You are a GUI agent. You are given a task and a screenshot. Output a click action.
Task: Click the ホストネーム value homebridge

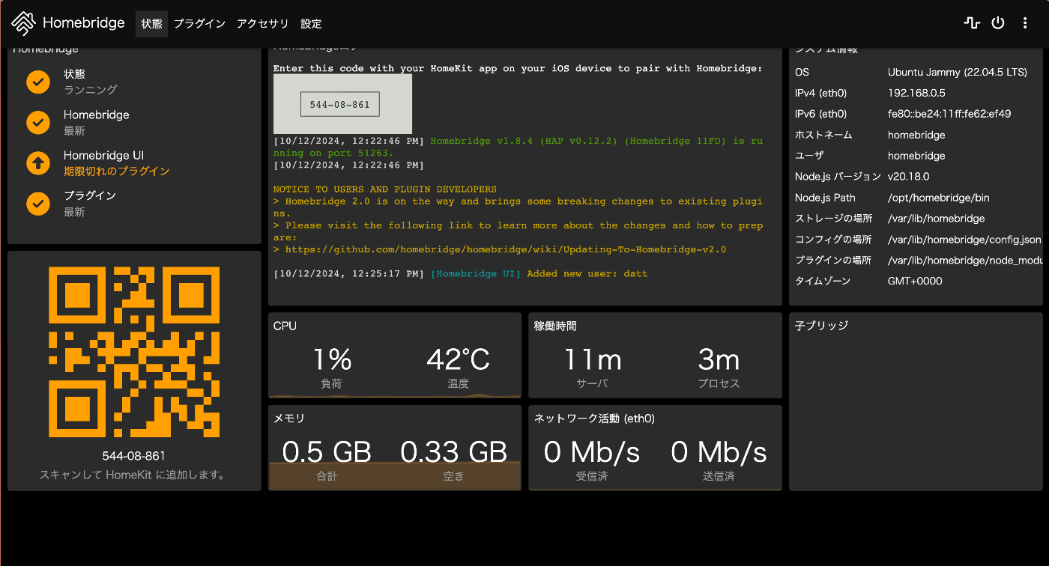(x=916, y=136)
